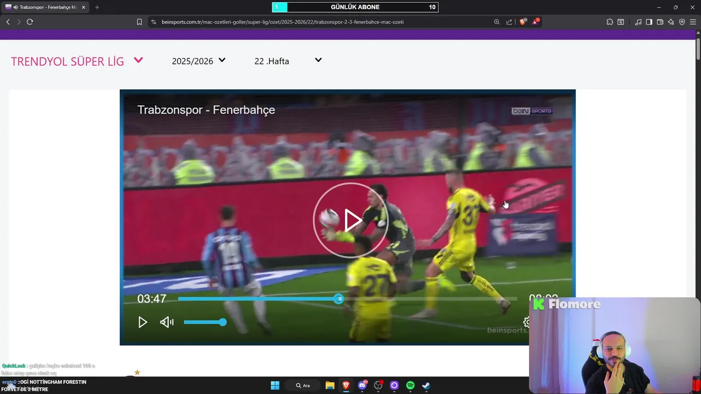This screenshot has height=394, width=701.
Task: Open OBS Studio from the taskbar
Action: tap(378, 385)
